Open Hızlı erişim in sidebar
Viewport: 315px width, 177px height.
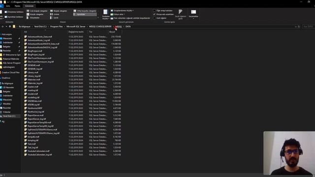(x=6, y=34)
